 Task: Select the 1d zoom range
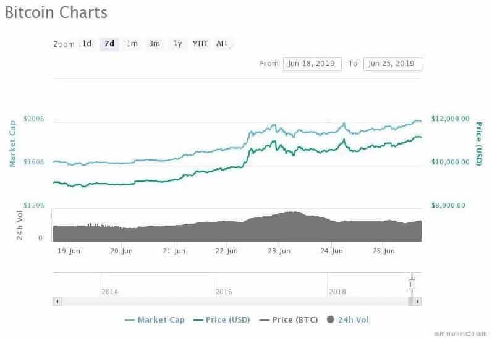point(87,44)
